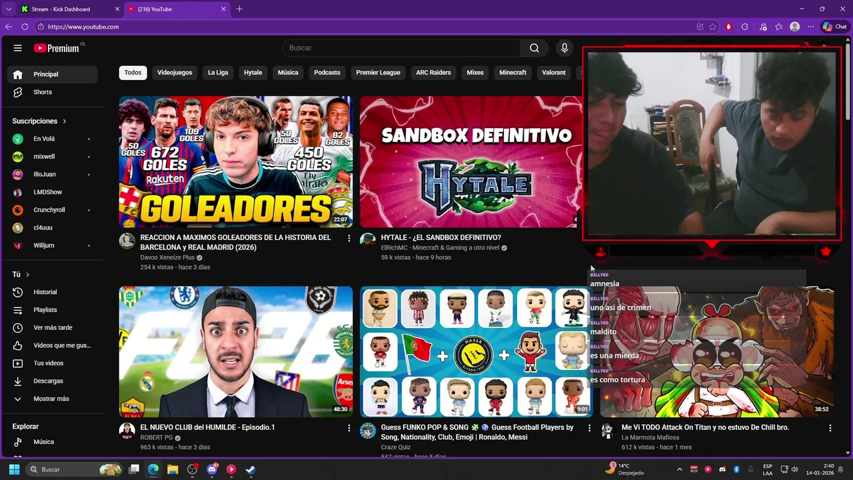This screenshot has width=853, height=480.
Task: Select the Premier League filter chip
Action: (x=378, y=73)
